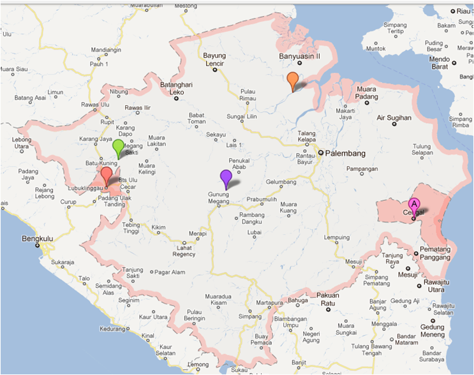Click the Muara Kuang label

point(288,207)
